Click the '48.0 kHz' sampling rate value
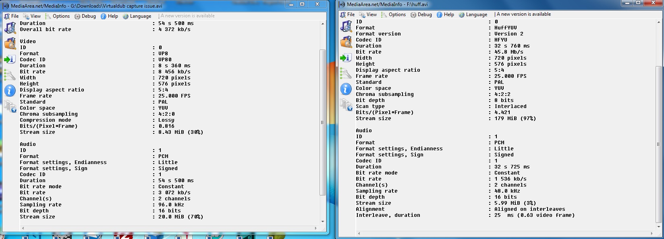664x239 pixels. pos(507,191)
